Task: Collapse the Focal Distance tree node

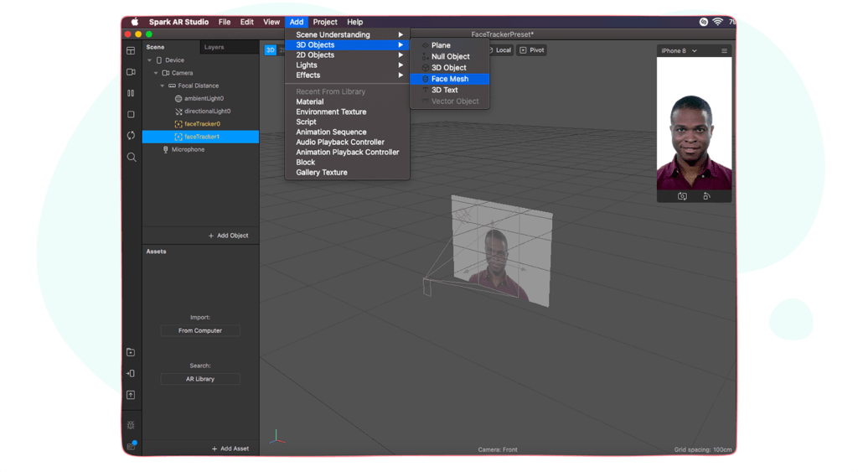Action: click(163, 86)
